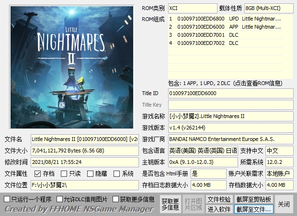
Task: Check the 隐藏 attribute checkbox
Action: [x=90, y=174]
